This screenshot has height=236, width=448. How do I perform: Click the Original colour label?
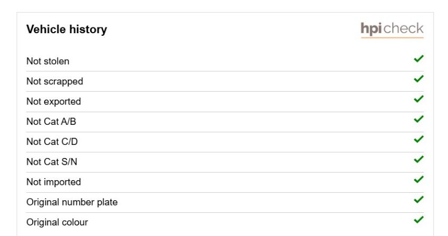[x=57, y=222]
